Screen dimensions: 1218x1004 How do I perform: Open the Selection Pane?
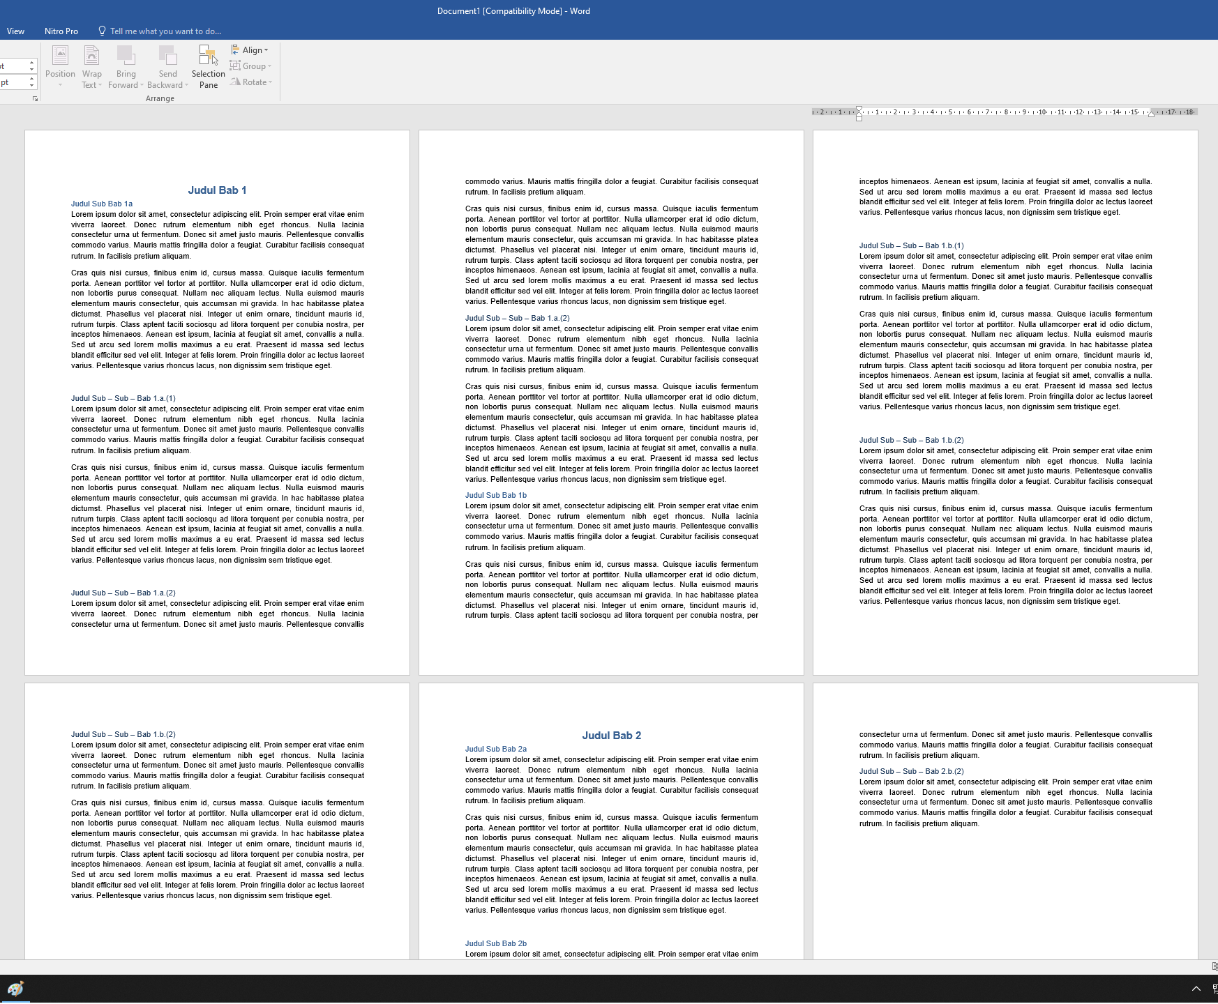point(208,67)
